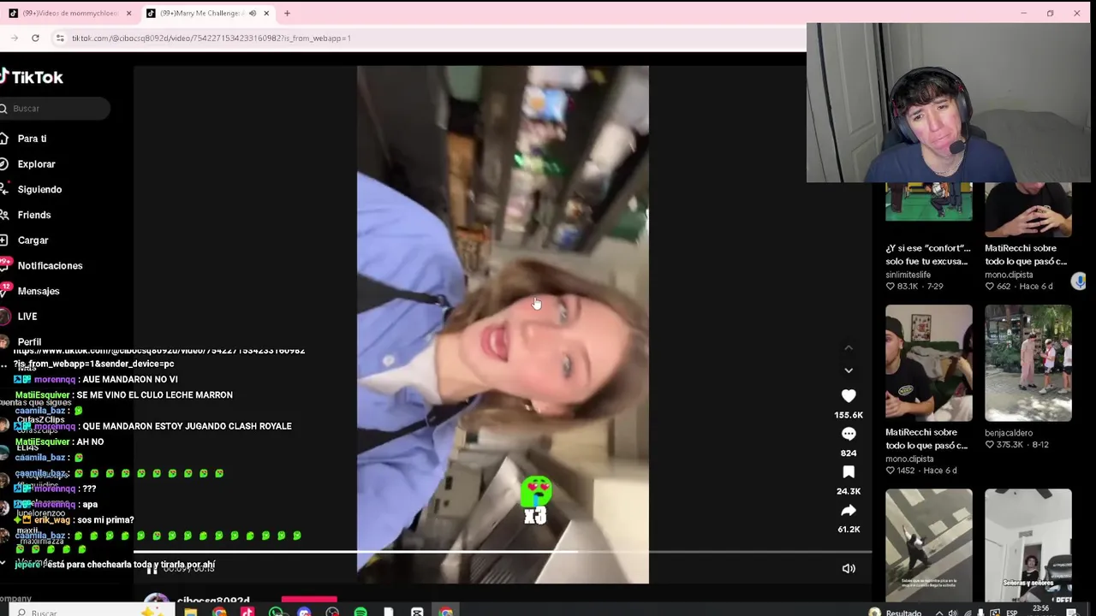This screenshot has width=1096, height=616.
Task: Go forward in browser history
Action: pyautogui.click(x=14, y=38)
